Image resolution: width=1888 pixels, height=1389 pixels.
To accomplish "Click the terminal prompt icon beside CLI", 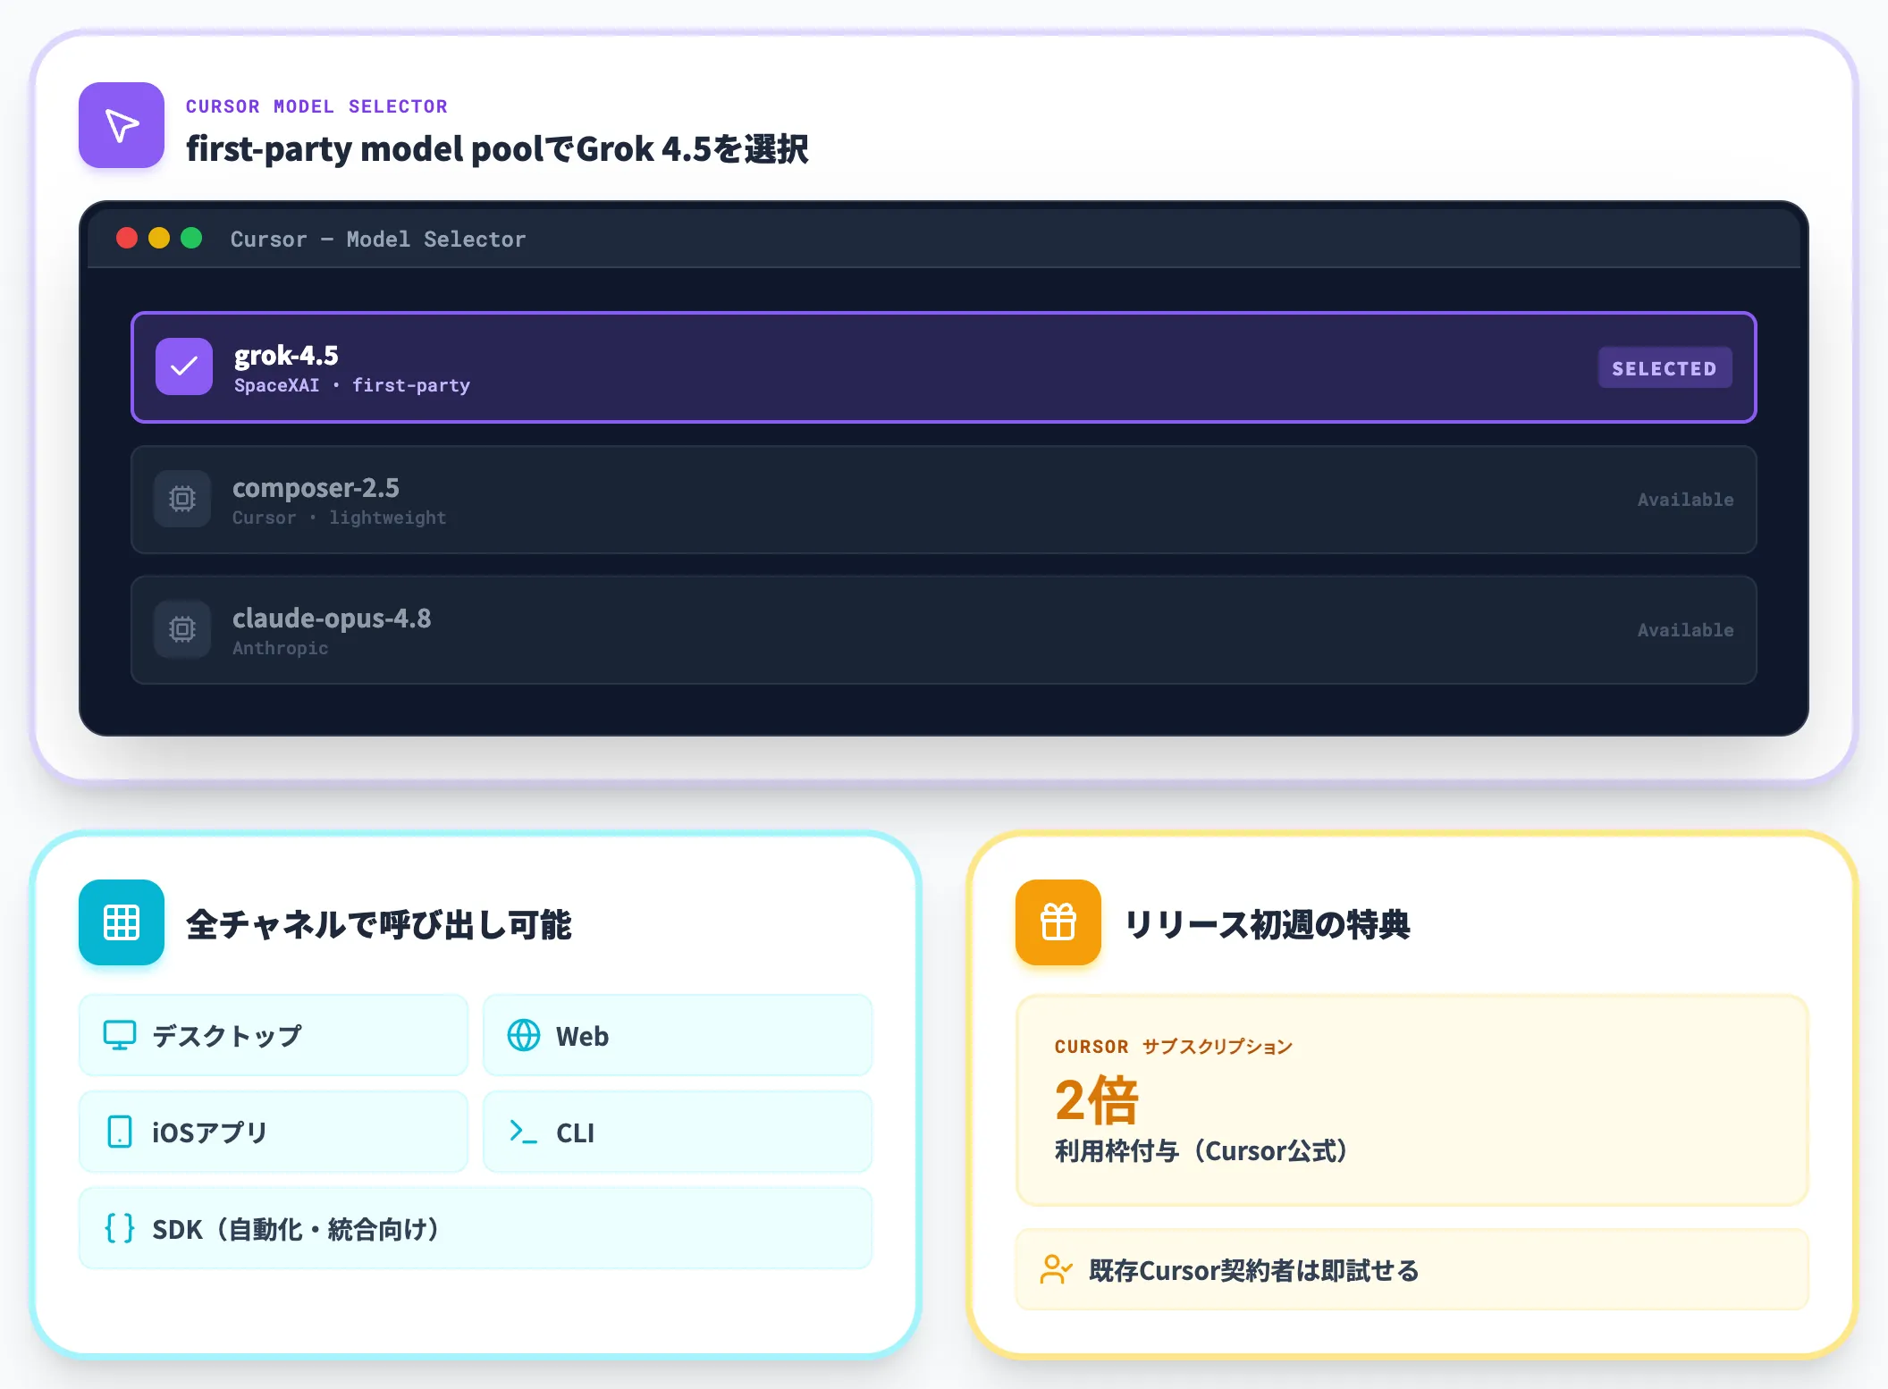I will [x=523, y=1132].
